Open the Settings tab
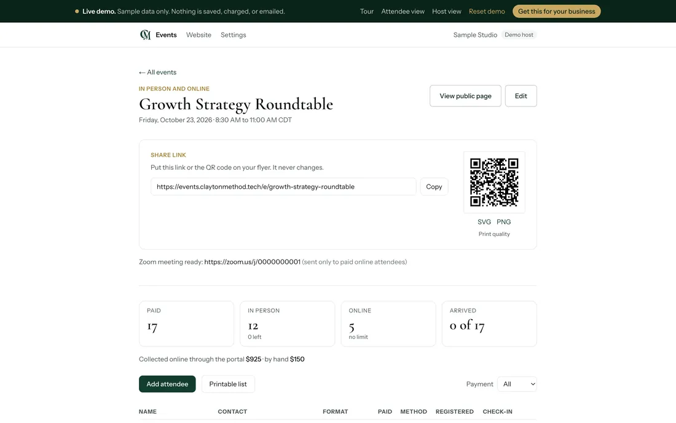 coord(234,35)
